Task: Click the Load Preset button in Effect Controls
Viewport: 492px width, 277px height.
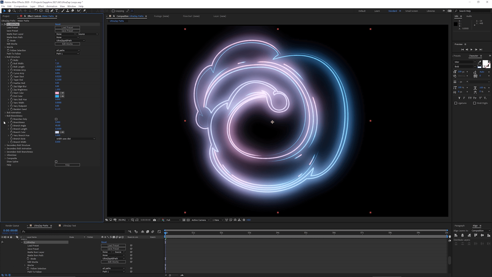Action: [67, 27]
